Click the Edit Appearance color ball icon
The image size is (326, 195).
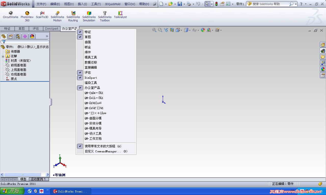pos(203,30)
